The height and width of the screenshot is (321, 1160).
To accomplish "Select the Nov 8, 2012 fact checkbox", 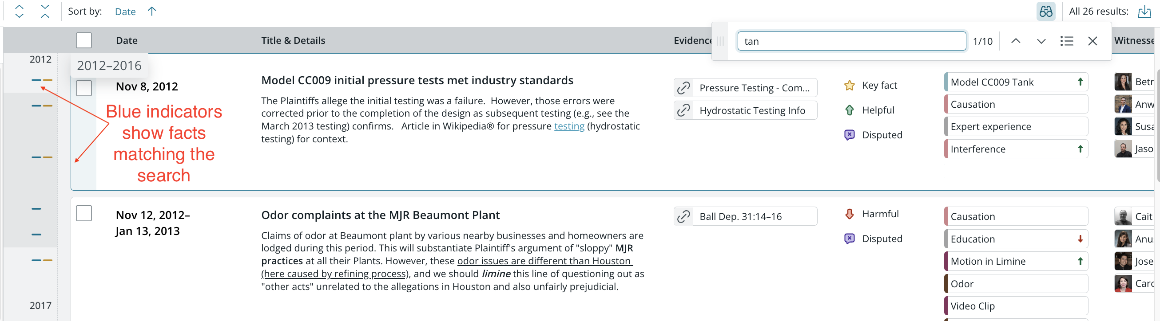I will [84, 88].
